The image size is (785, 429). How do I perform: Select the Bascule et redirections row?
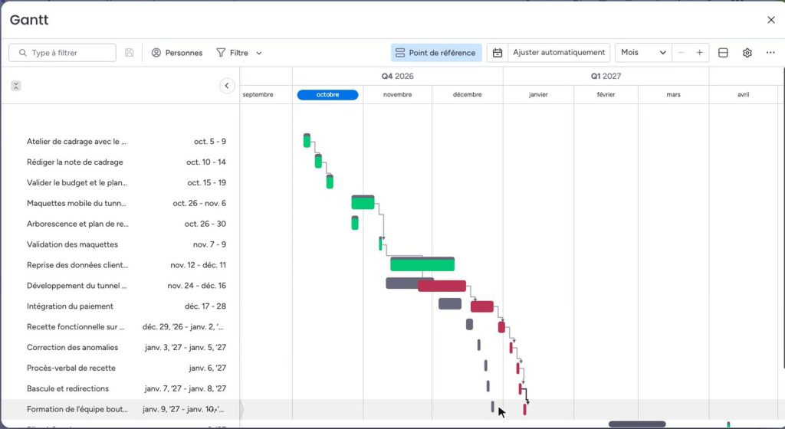[x=120, y=388]
